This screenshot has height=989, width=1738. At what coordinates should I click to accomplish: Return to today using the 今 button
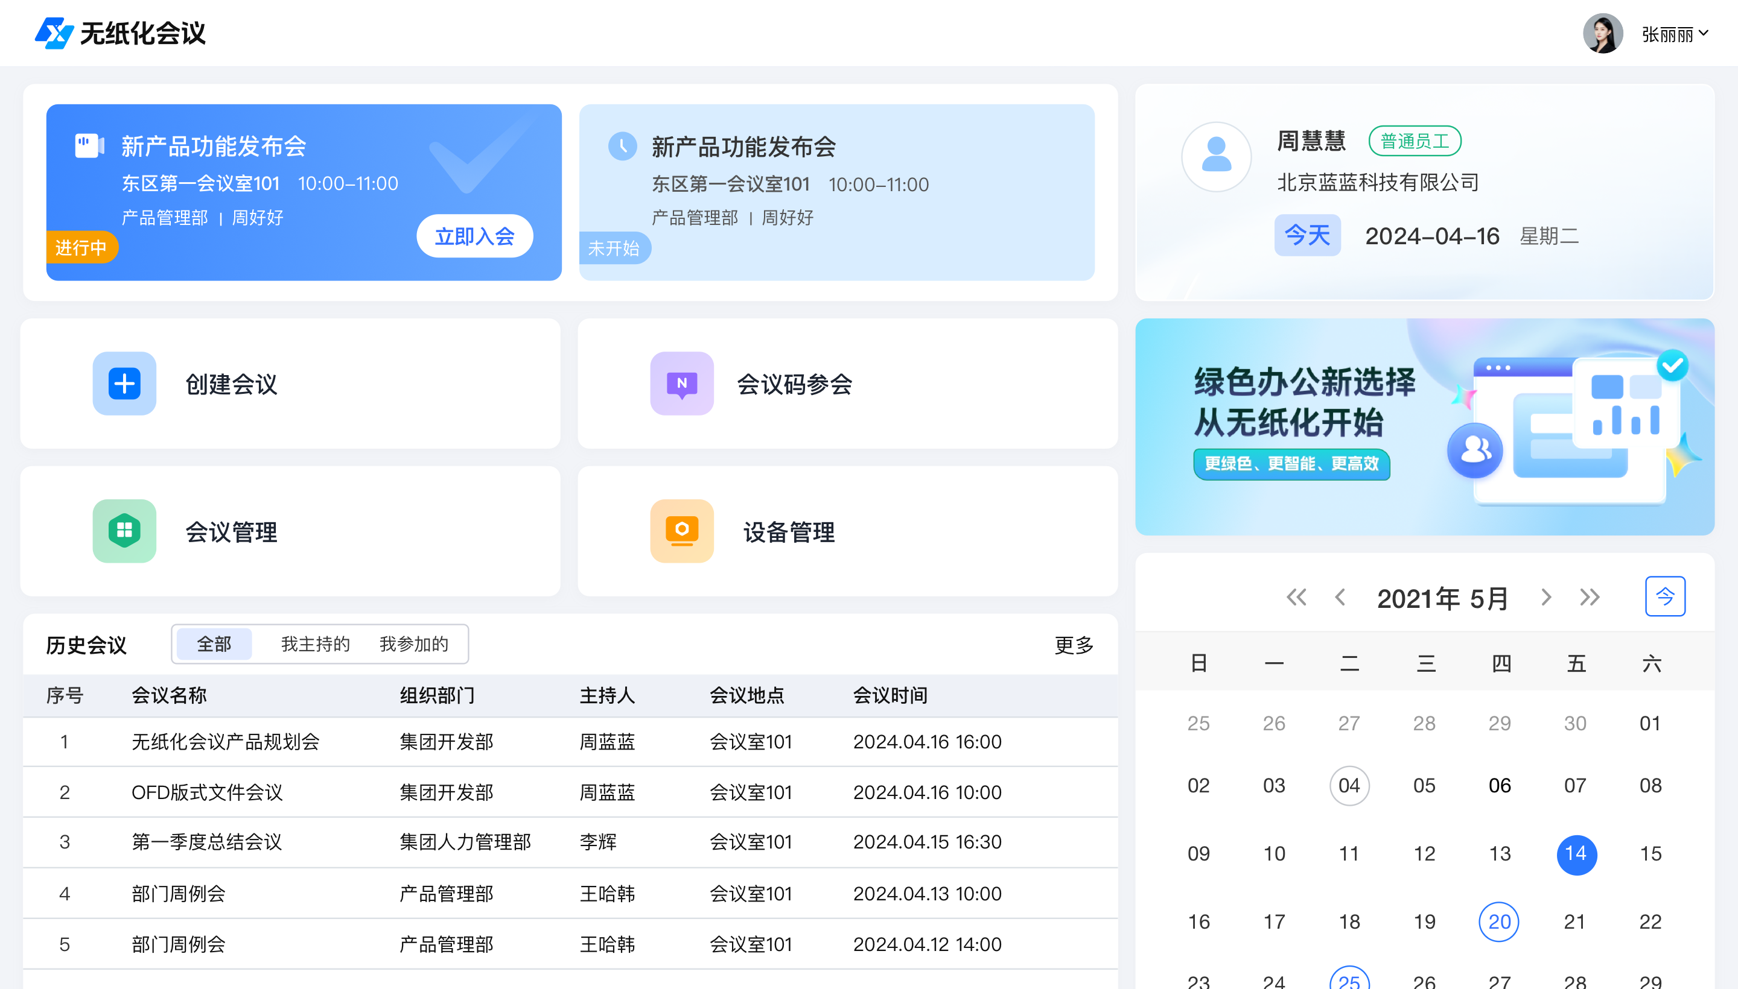coord(1664,596)
